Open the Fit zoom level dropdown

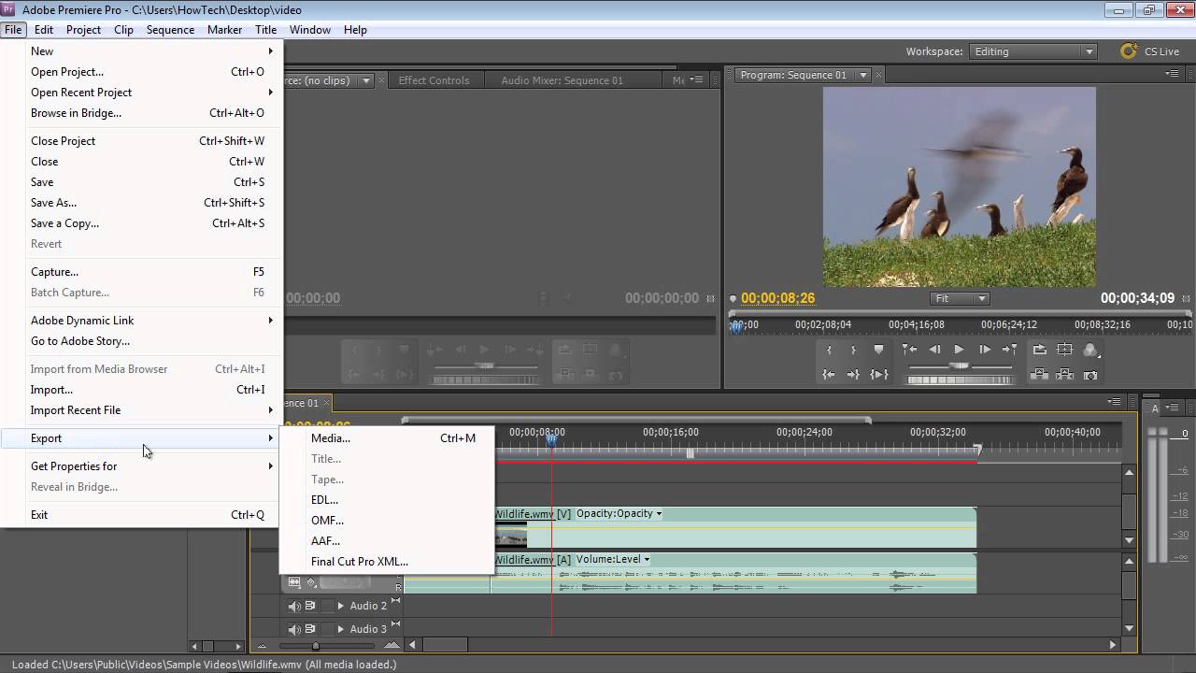pyautogui.click(x=960, y=298)
